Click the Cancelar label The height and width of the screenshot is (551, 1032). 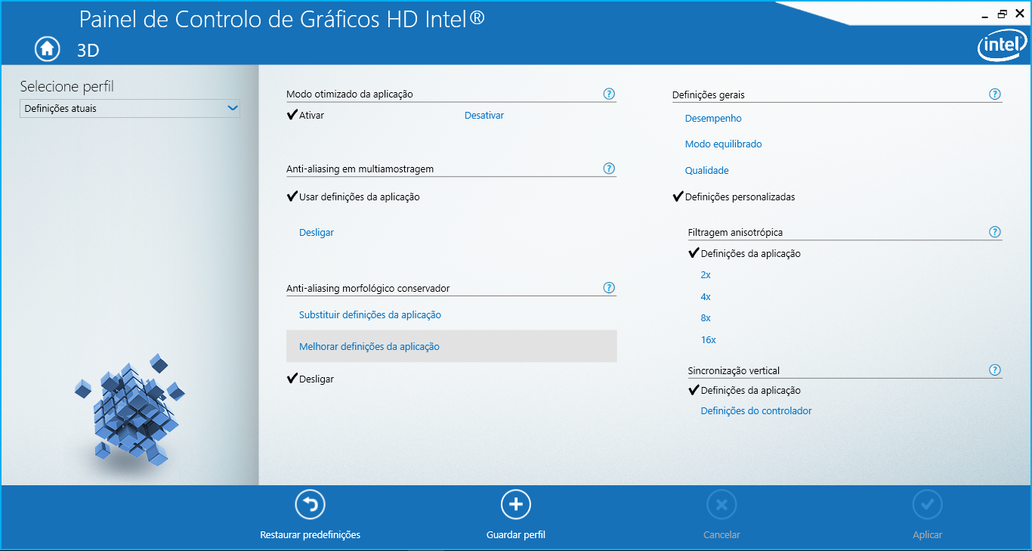click(x=721, y=535)
